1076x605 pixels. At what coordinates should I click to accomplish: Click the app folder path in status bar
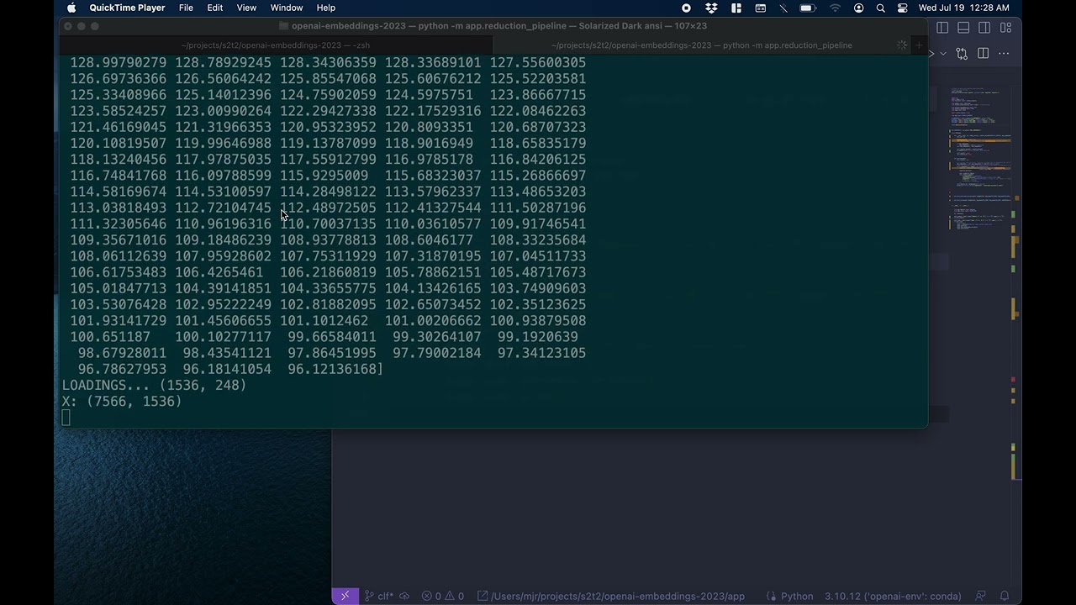(611, 597)
